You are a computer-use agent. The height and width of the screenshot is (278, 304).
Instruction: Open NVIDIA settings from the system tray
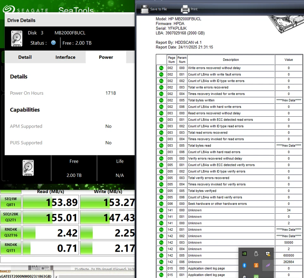point(244,253)
